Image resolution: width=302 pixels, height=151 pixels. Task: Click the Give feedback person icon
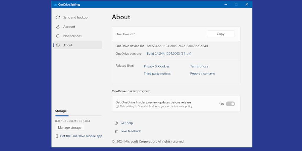pos(116,131)
